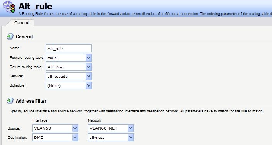The image size is (272, 145).
Task: Click the Return routing table label
Action: (x=26, y=67)
